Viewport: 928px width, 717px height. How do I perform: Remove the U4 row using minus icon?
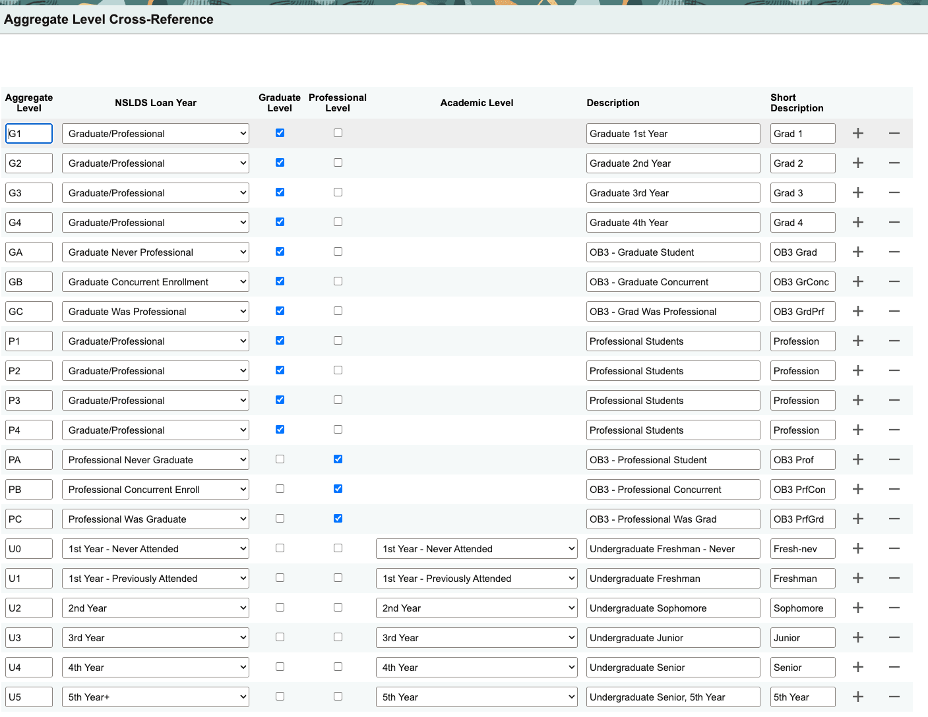click(894, 667)
